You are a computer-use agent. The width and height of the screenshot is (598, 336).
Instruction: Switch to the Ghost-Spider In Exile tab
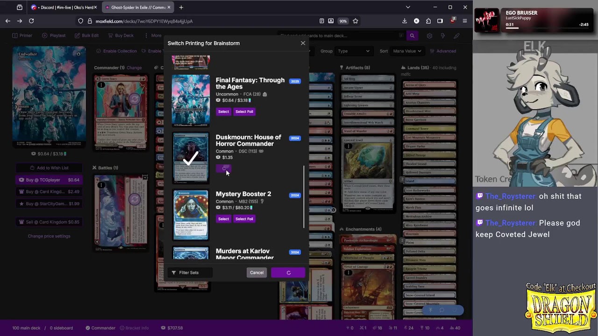(138, 7)
